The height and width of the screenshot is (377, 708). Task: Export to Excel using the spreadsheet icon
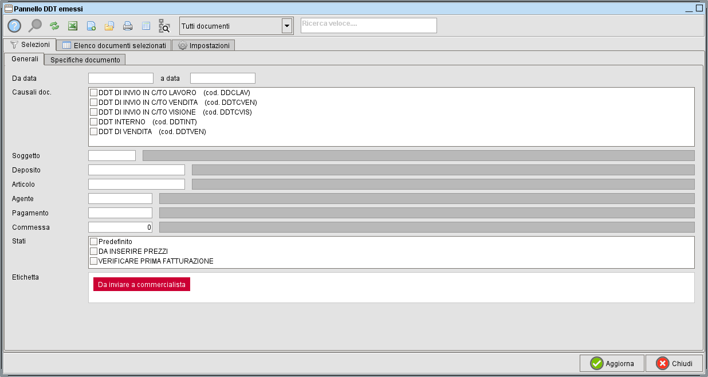pyautogui.click(x=73, y=26)
